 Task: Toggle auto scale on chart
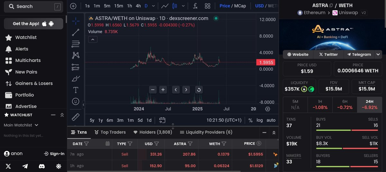pyautogui.click(x=271, y=120)
